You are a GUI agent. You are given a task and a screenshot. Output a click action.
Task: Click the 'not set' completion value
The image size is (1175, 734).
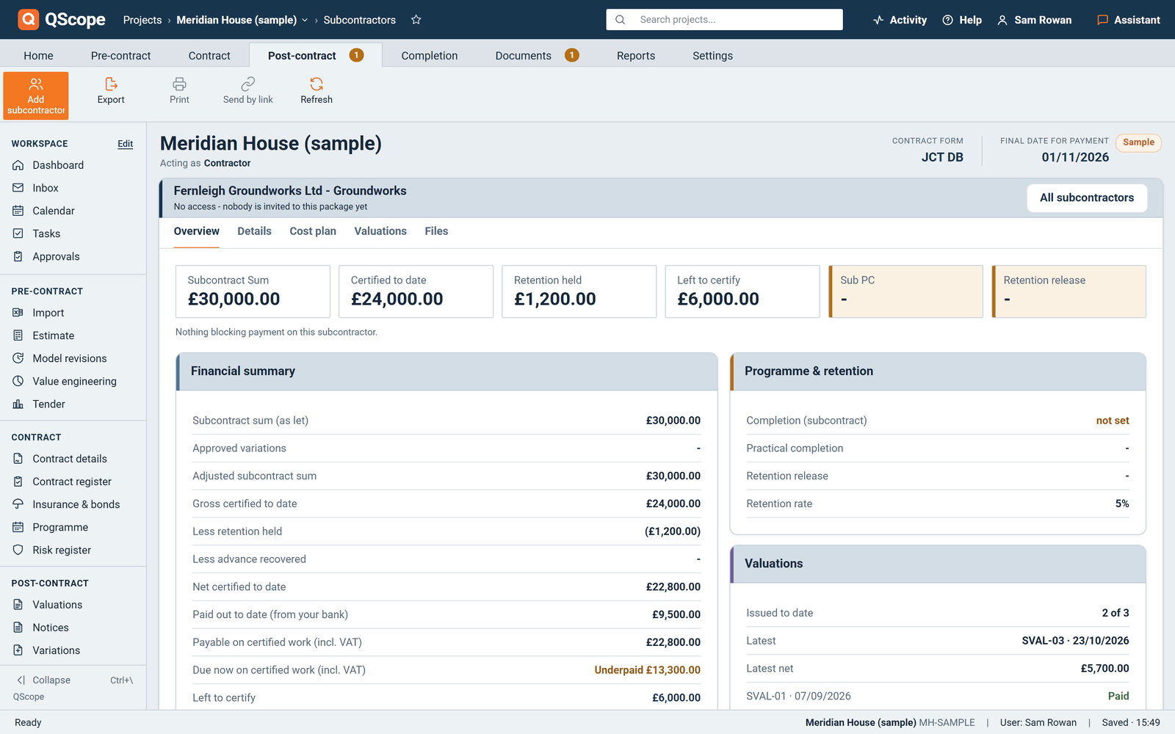click(x=1113, y=421)
